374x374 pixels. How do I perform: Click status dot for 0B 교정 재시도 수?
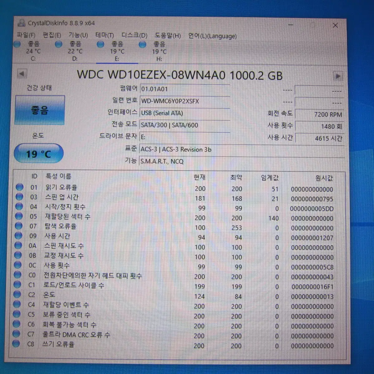point(18,255)
